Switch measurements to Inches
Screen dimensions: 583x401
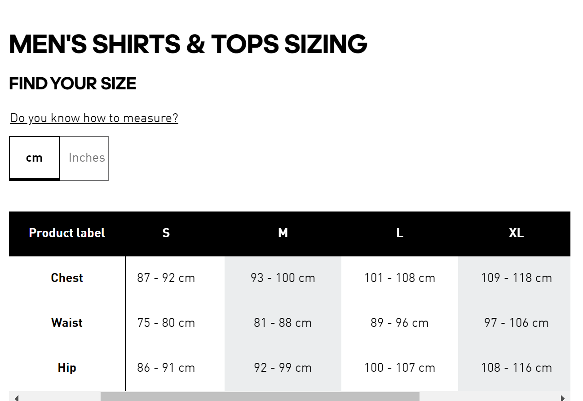tap(86, 158)
